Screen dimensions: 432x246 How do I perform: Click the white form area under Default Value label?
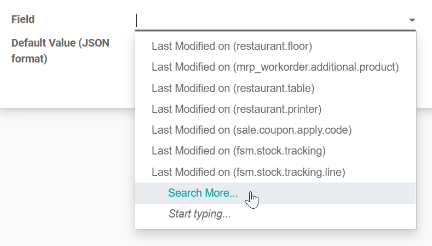tap(66, 88)
